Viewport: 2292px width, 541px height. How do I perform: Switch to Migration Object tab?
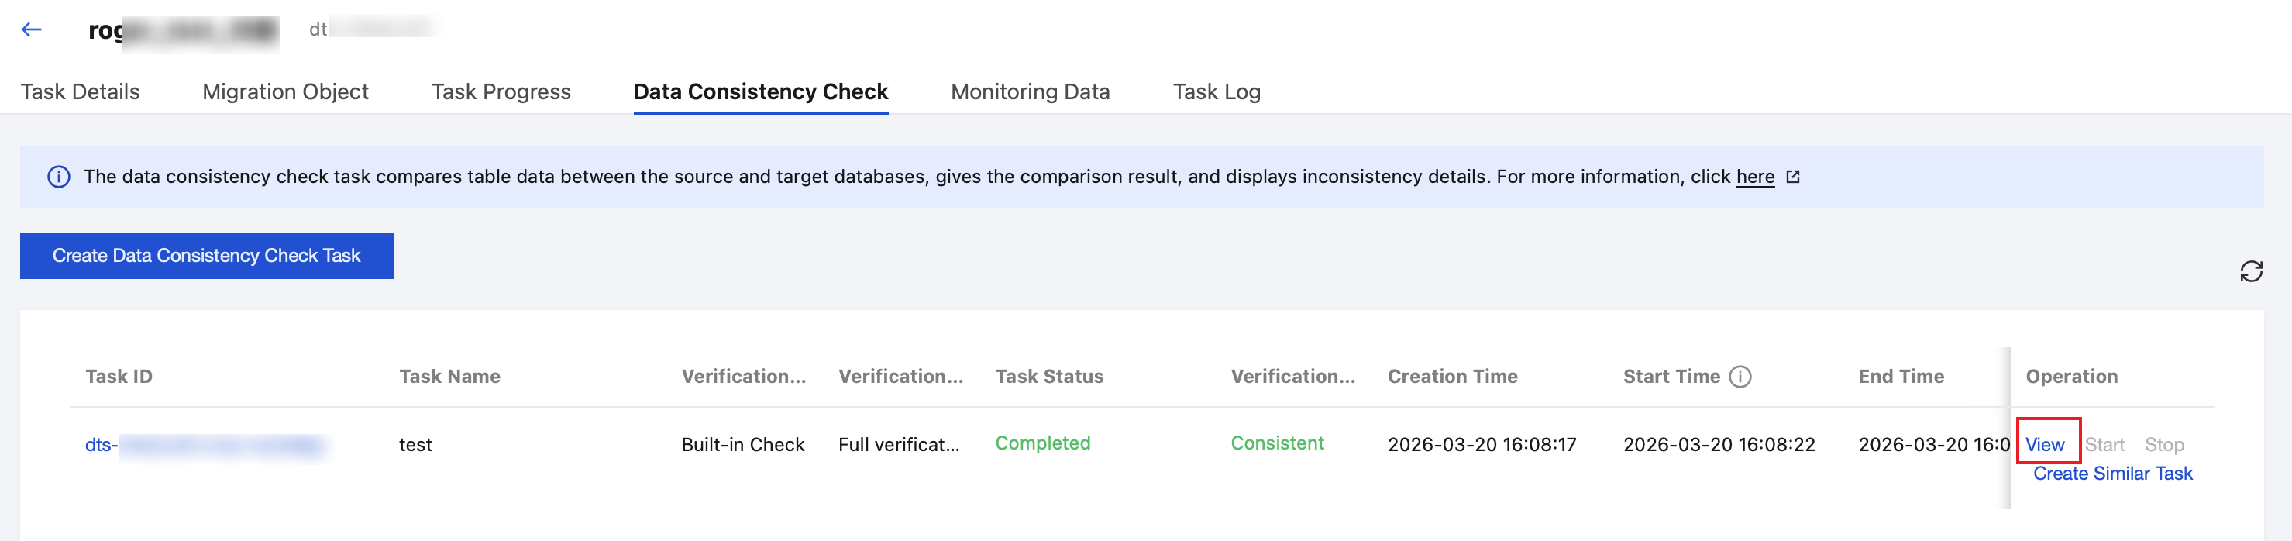click(284, 91)
